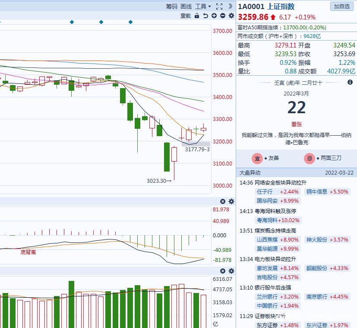Undo last chart action with arrow icon

pyautogui.click(x=206, y=16)
